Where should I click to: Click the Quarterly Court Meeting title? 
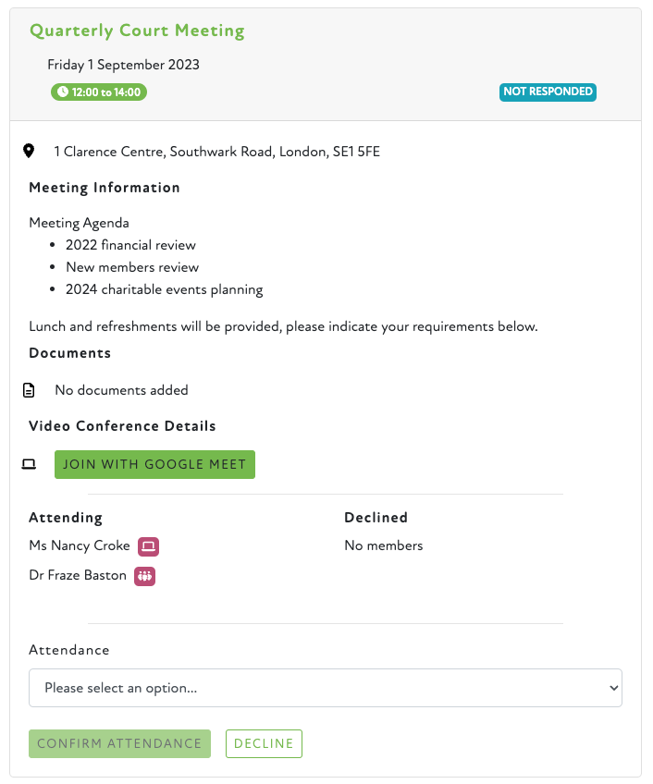coord(137,31)
